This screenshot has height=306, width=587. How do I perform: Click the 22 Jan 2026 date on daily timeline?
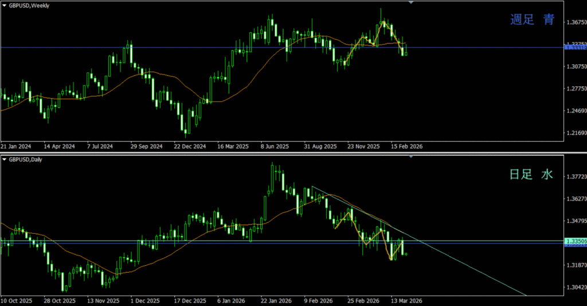coord(275,300)
